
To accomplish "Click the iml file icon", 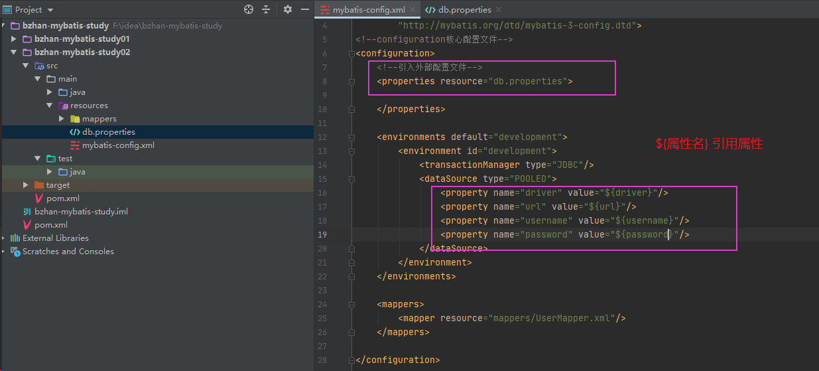I will pyautogui.click(x=27, y=212).
